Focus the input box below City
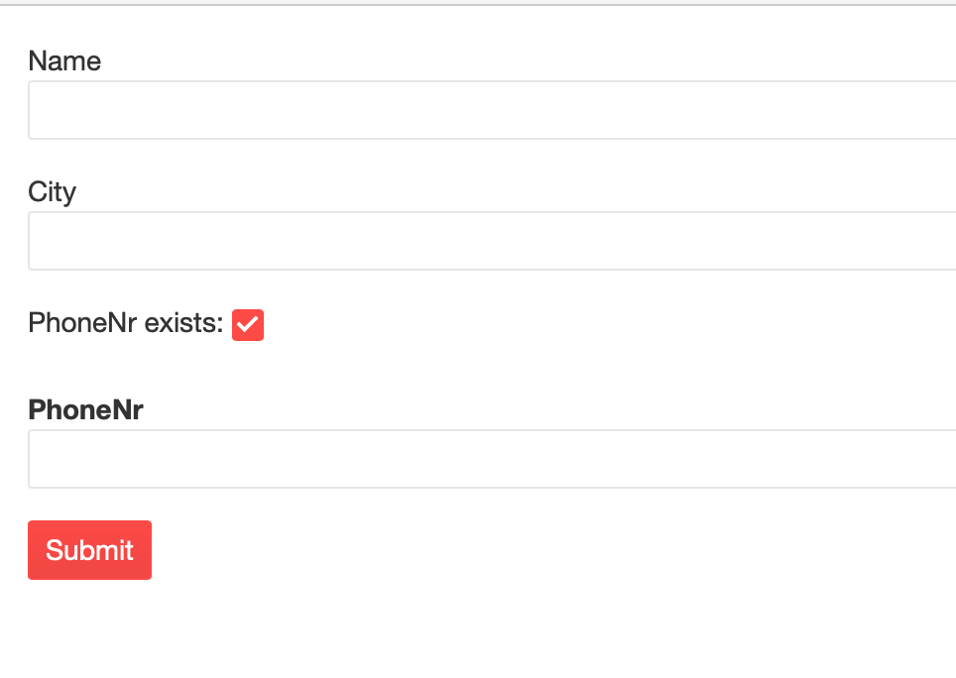 492,241
